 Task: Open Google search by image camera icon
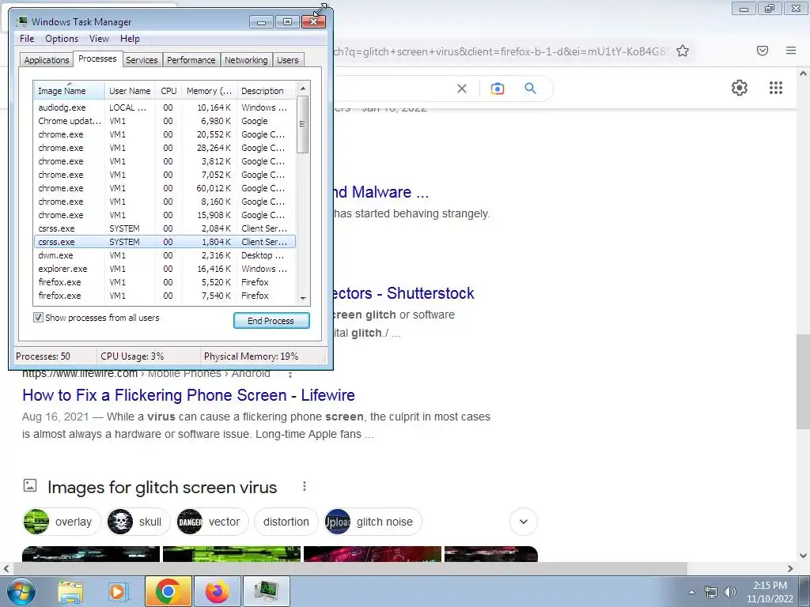coord(497,89)
